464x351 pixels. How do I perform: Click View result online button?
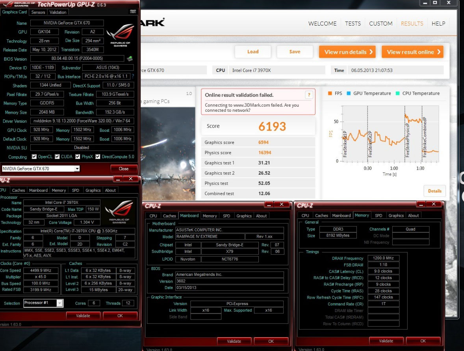[x=412, y=52]
